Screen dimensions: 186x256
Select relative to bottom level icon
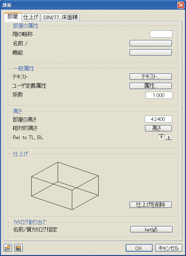point(169,137)
